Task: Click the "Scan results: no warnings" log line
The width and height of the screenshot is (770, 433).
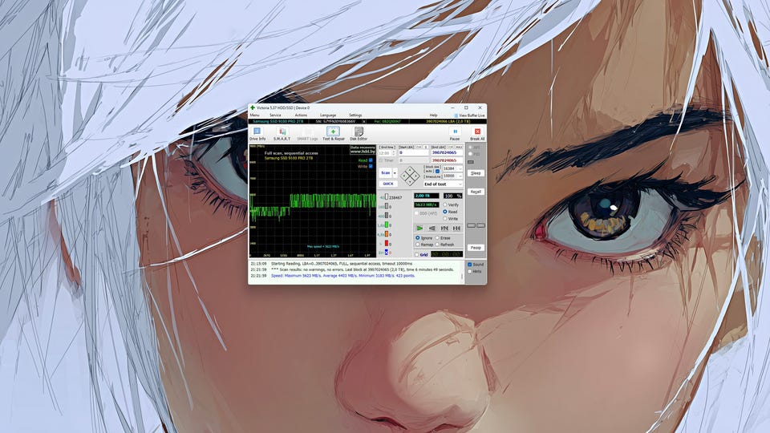Action: click(x=363, y=269)
